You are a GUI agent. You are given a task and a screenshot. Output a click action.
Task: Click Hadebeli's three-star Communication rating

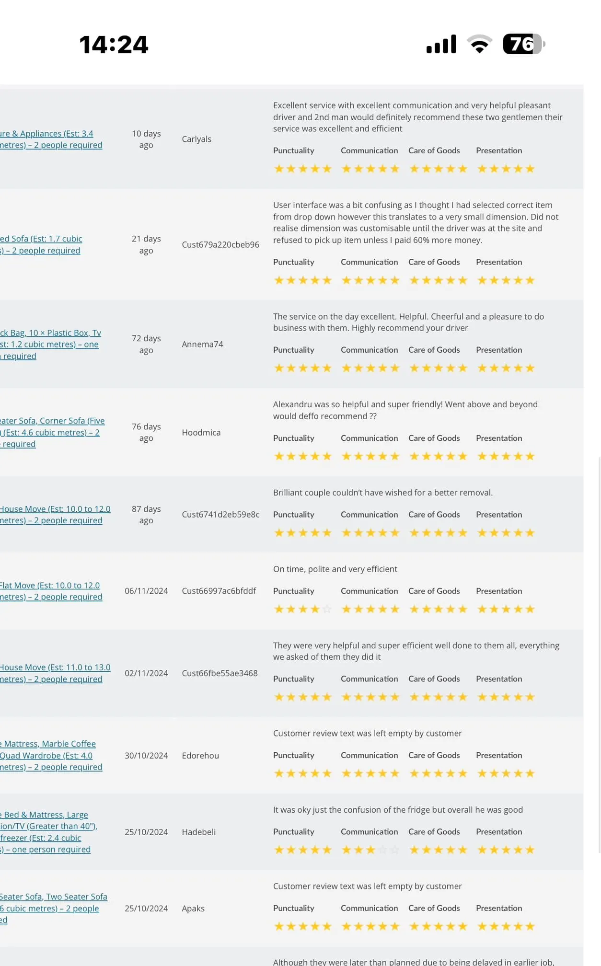[x=370, y=850]
